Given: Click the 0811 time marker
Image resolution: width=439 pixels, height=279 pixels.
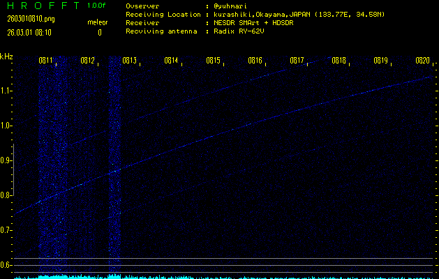Looking at the screenshot, I should pos(46,61).
